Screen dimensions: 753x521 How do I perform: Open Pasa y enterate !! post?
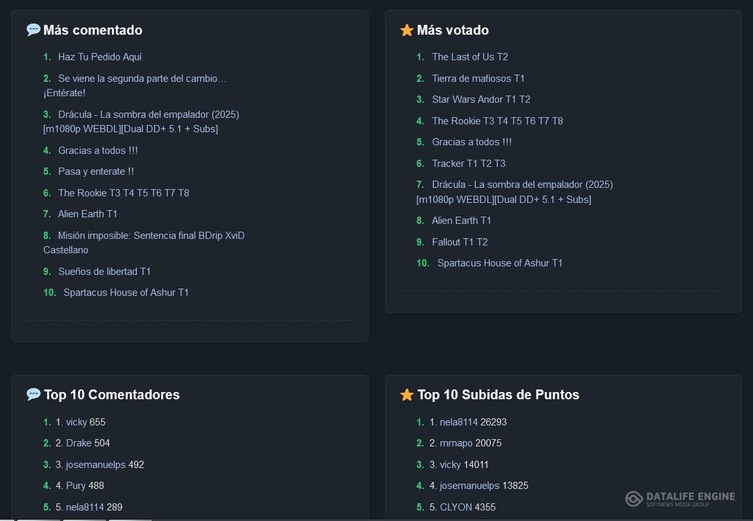(96, 171)
